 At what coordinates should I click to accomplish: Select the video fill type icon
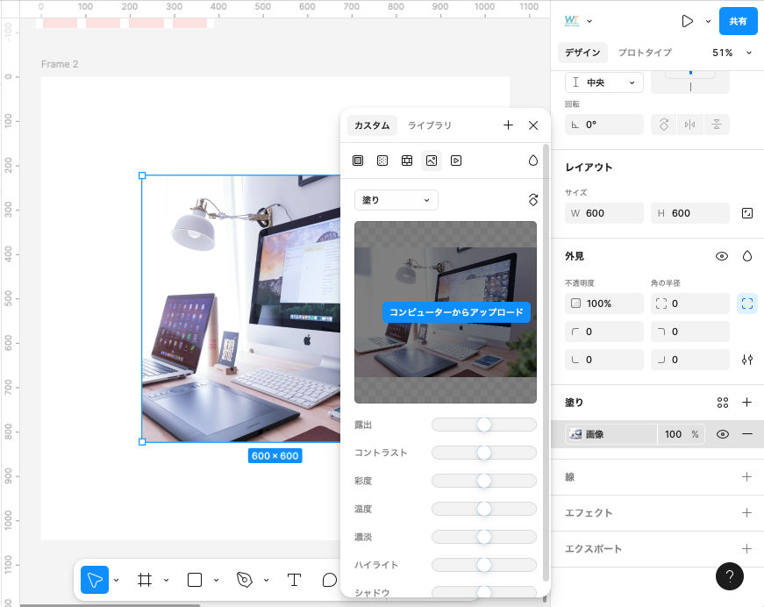pos(456,161)
